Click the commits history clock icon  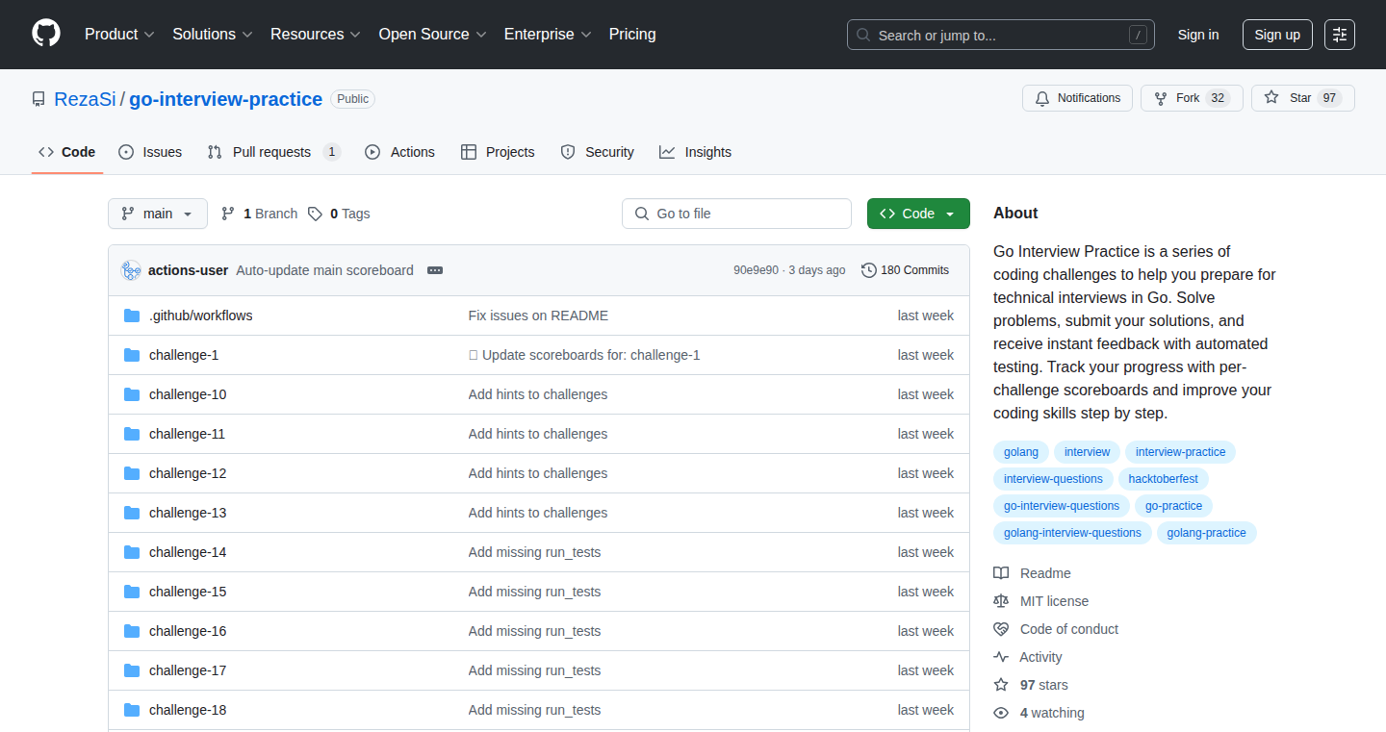[869, 270]
